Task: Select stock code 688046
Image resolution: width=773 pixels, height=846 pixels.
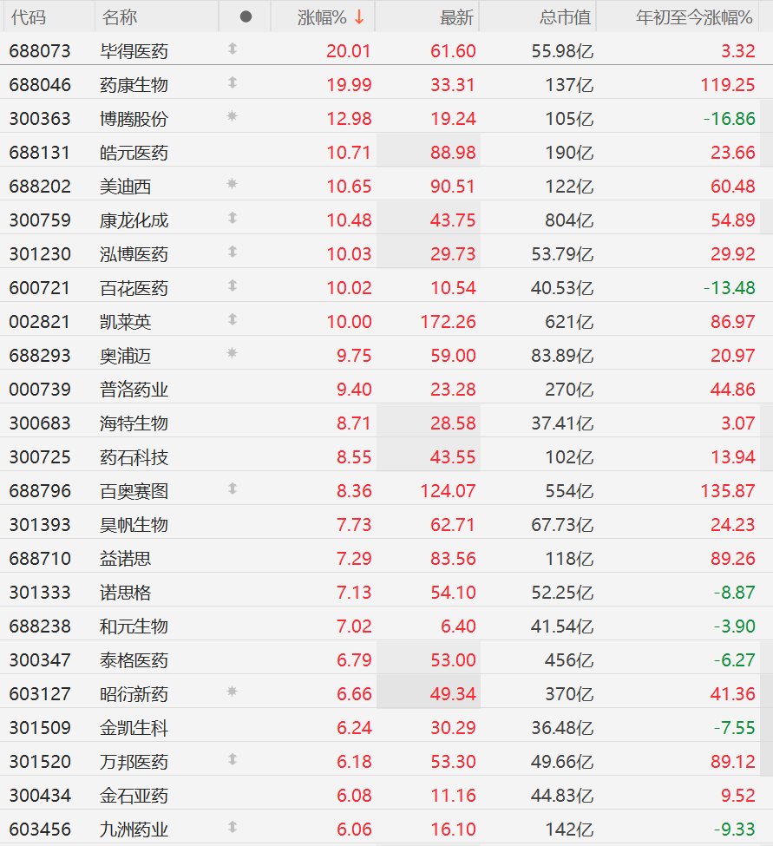Action: [40, 85]
